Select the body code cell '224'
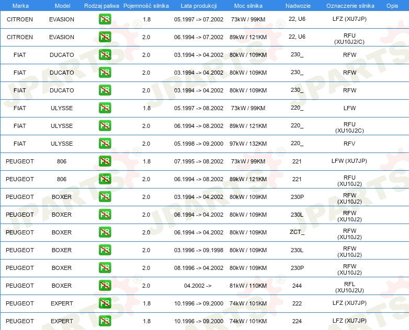The height and width of the screenshot is (330, 409). [297, 321]
